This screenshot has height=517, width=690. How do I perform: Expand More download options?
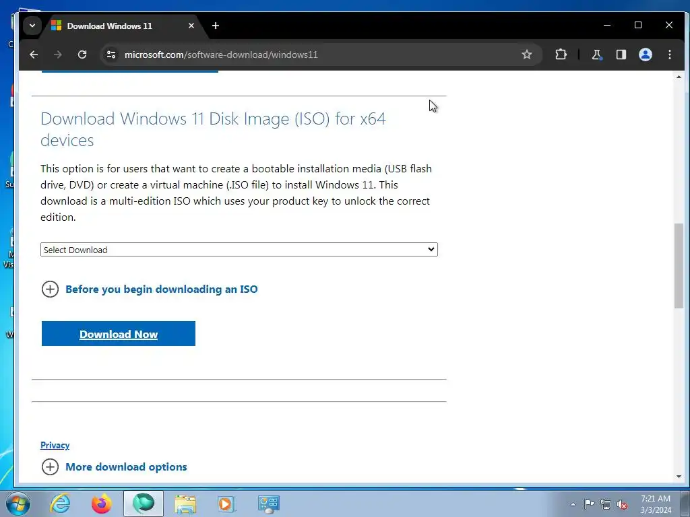[114, 467]
